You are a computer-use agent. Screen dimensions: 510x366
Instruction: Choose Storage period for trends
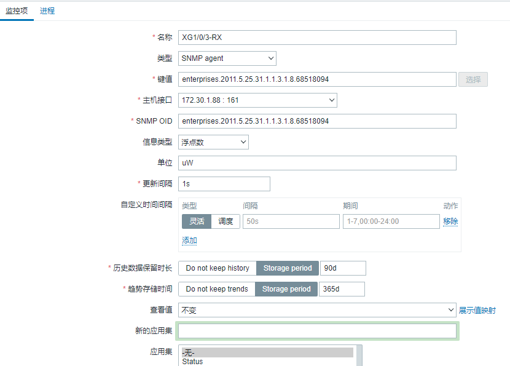[286, 289]
